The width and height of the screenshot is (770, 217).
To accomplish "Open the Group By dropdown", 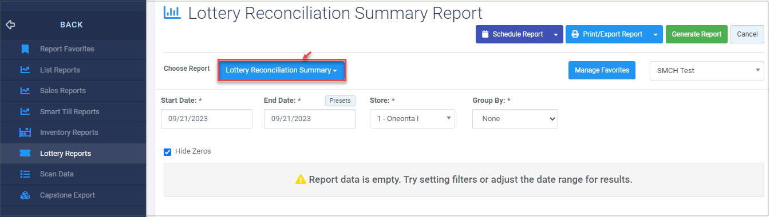I will point(515,119).
